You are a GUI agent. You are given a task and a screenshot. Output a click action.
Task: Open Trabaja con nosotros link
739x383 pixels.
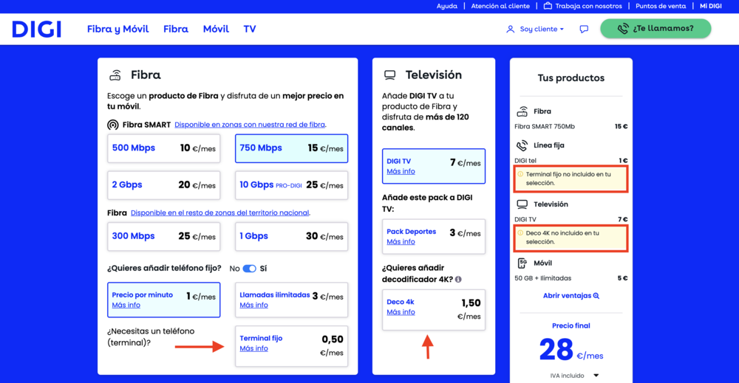point(589,6)
